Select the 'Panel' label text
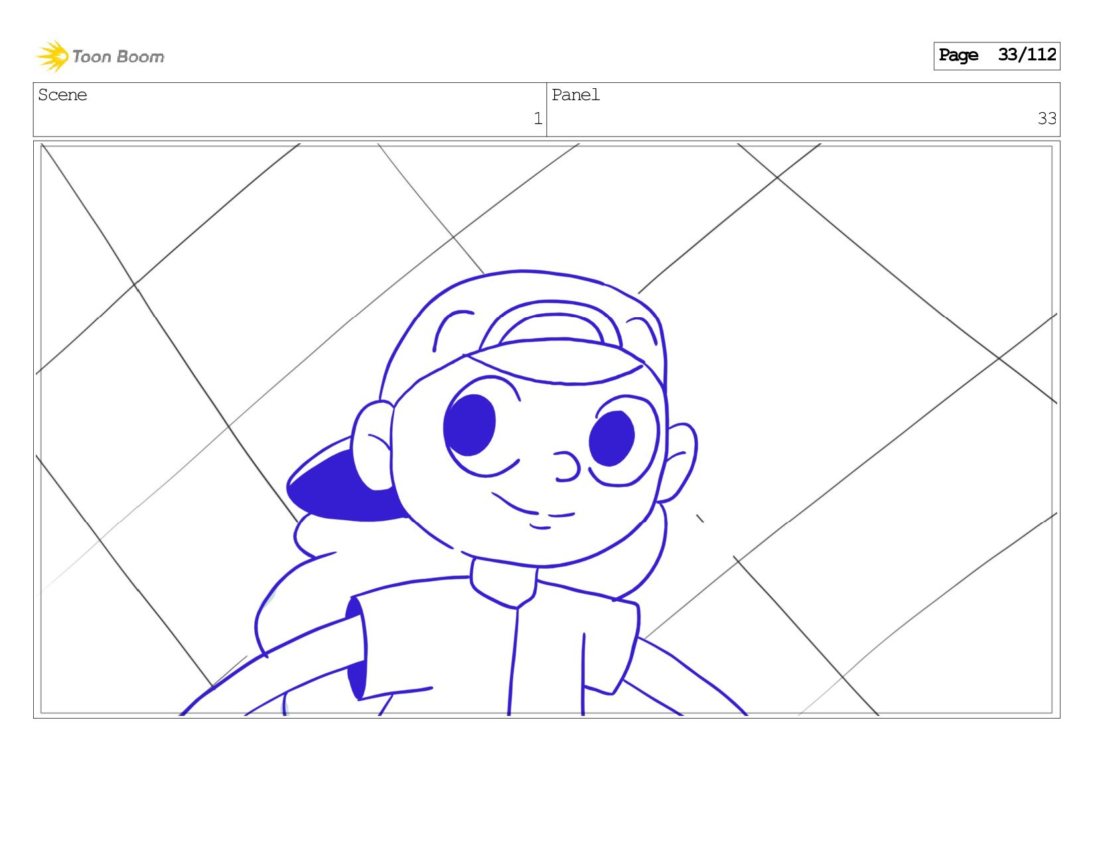The image size is (1095, 846). 575,95
